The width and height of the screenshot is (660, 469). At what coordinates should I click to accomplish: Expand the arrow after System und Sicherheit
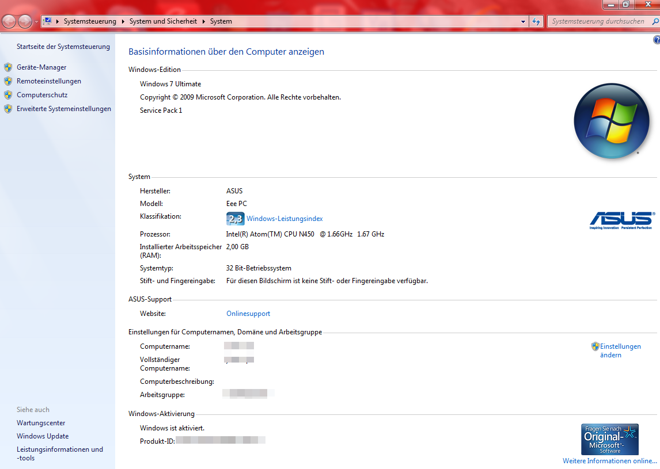[204, 21]
